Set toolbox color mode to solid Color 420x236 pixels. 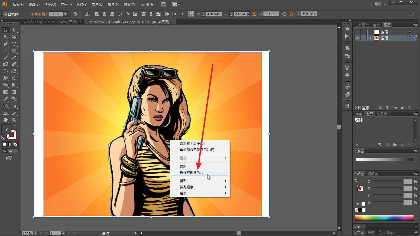4,144
